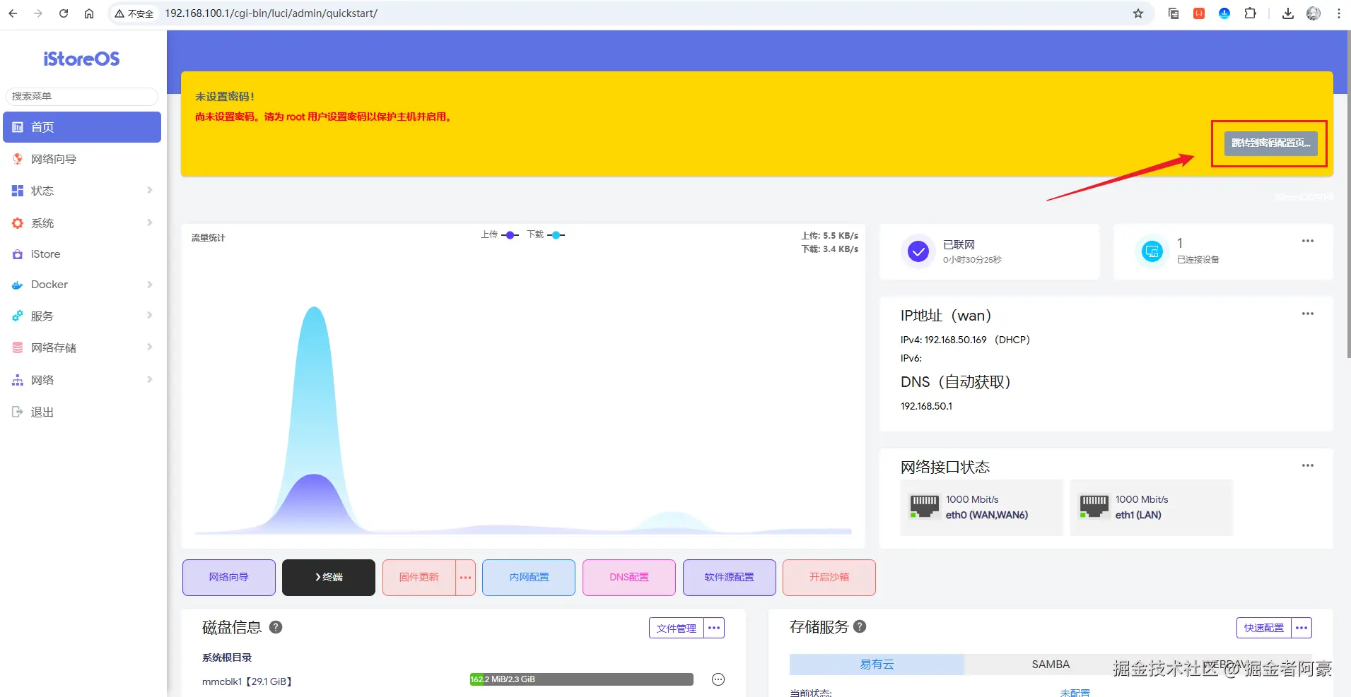Image resolution: width=1351 pixels, height=697 pixels.
Task: Bookmark this page with the star icon
Action: 1138,13
